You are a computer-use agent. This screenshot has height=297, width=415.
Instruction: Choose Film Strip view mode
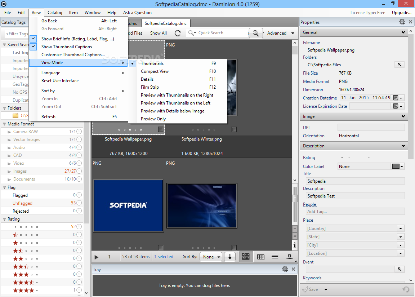pyautogui.click(x=178, y=87)
